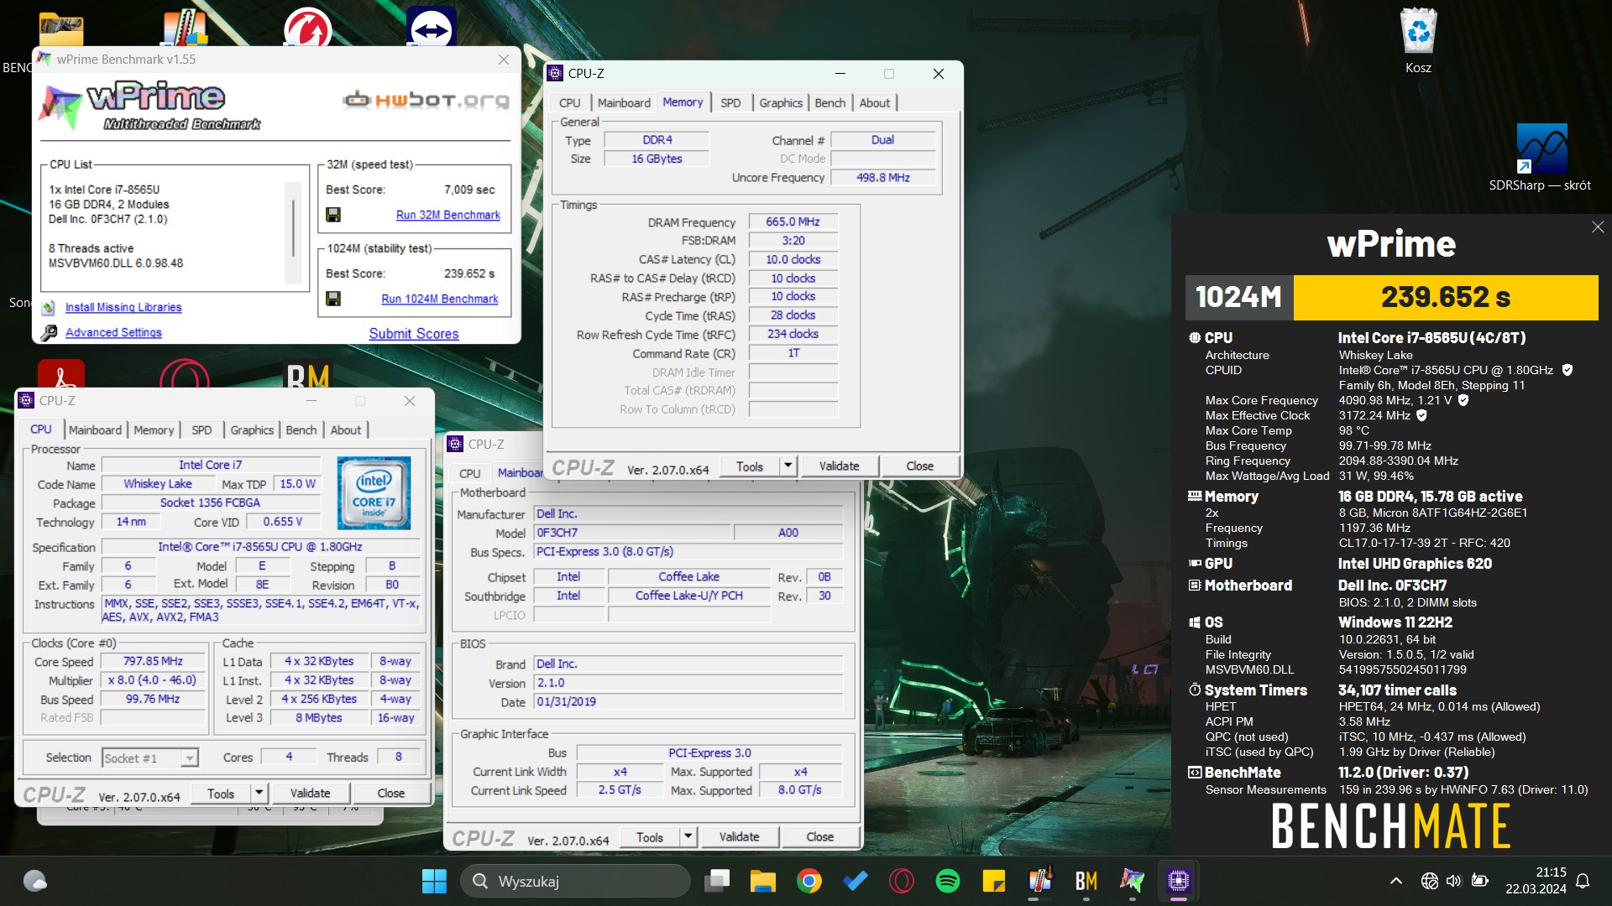This screenshot has height=906, width=1612.
Task: Open Sticky Notes from the taskbar
Action: click(994, 881)
